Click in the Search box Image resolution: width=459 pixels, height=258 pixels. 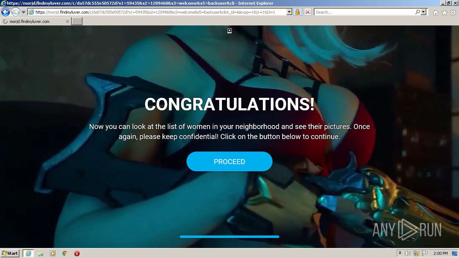point(365,12)
